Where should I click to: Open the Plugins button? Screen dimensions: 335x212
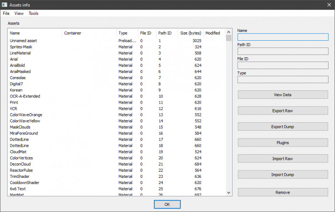coord(283,142)
